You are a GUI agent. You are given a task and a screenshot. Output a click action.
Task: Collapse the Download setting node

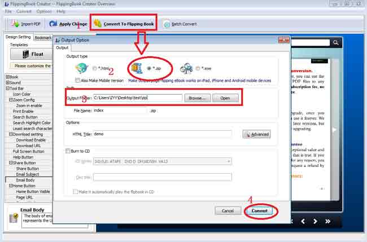11,134
